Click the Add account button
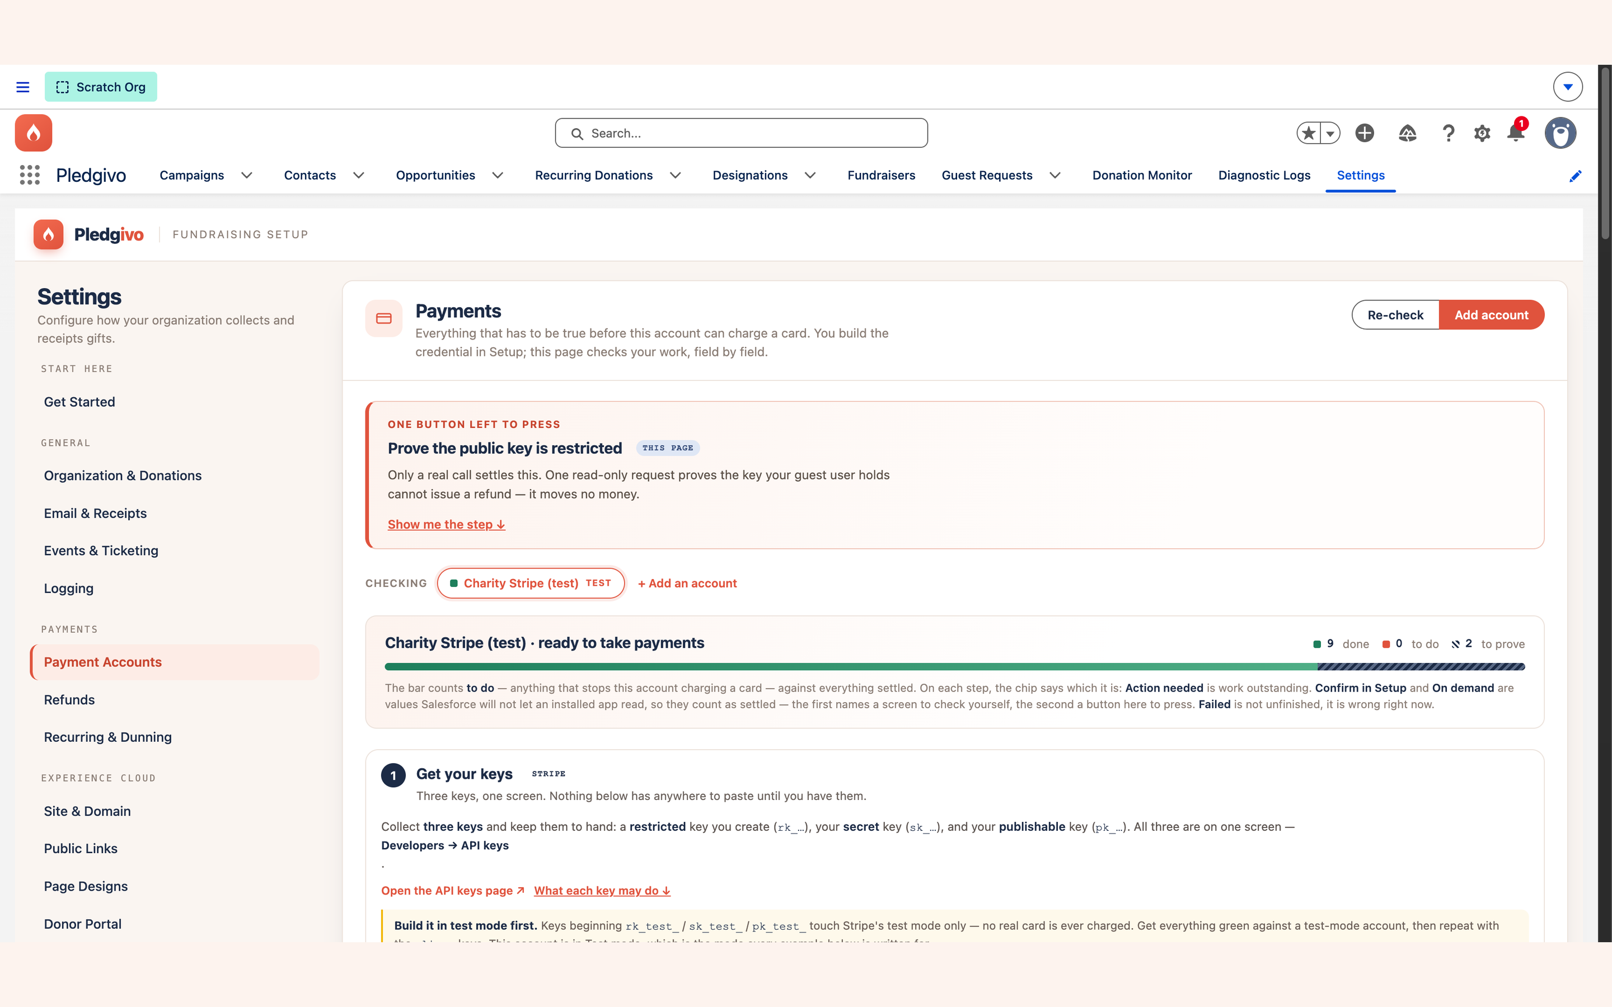 tap(1491, 315)
